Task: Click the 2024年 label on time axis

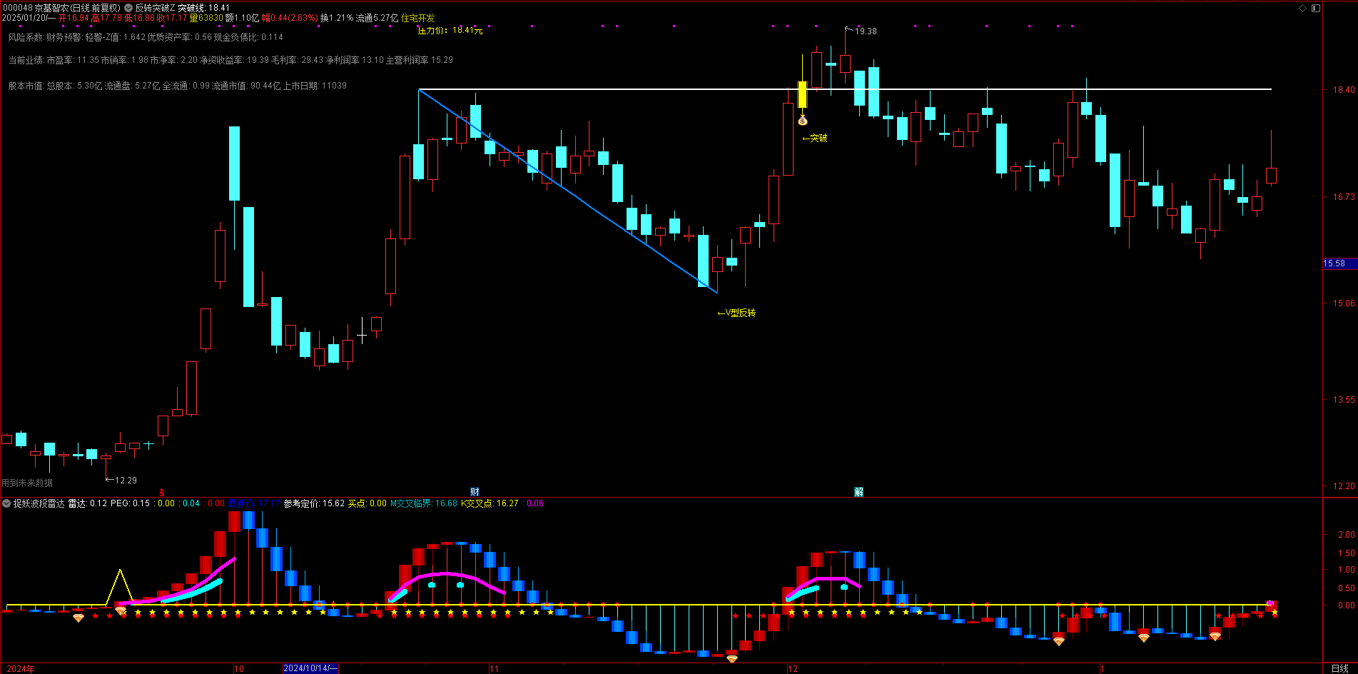Action: pos(21,669)
